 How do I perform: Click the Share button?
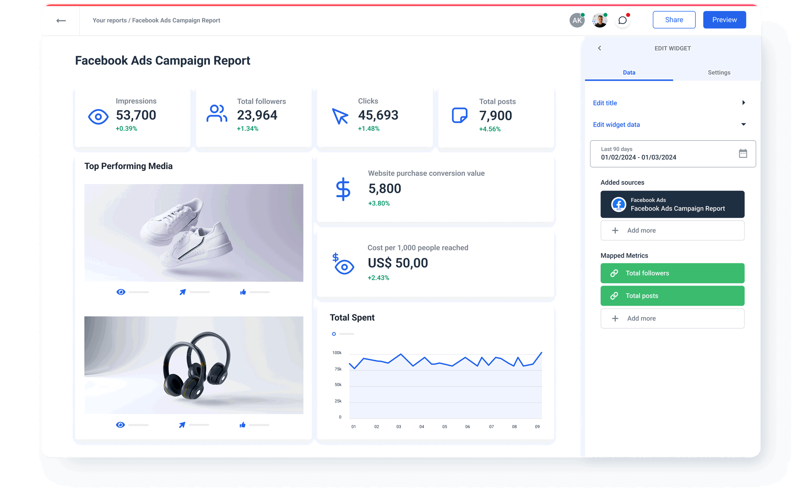(674, 19)
